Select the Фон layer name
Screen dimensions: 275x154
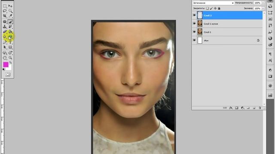[x=206, y=41]
